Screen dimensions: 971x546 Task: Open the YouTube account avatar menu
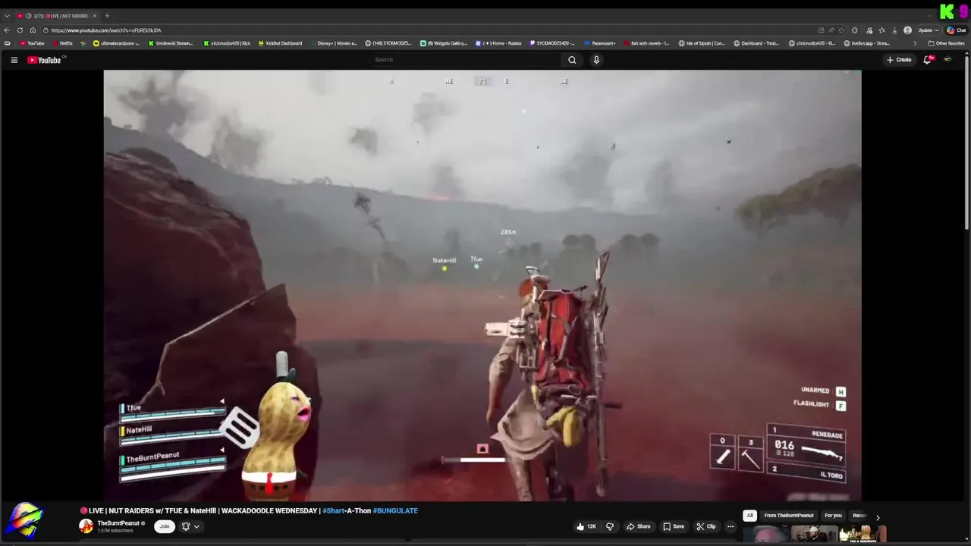pos(947,59)
